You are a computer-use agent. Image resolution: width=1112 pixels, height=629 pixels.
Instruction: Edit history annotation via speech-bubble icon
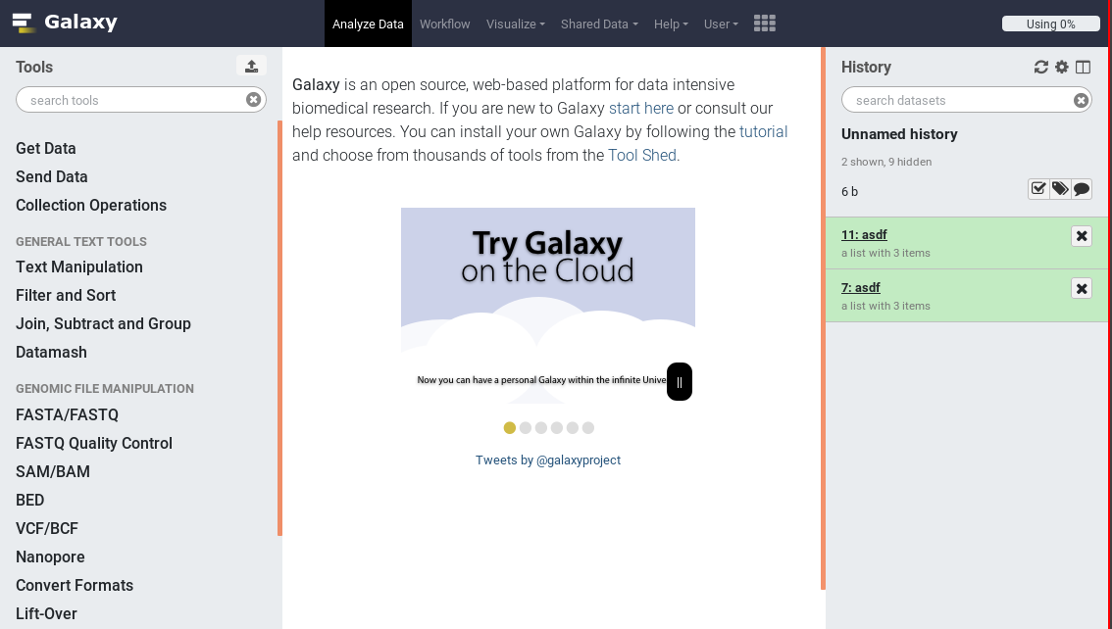pos(1082,188)
